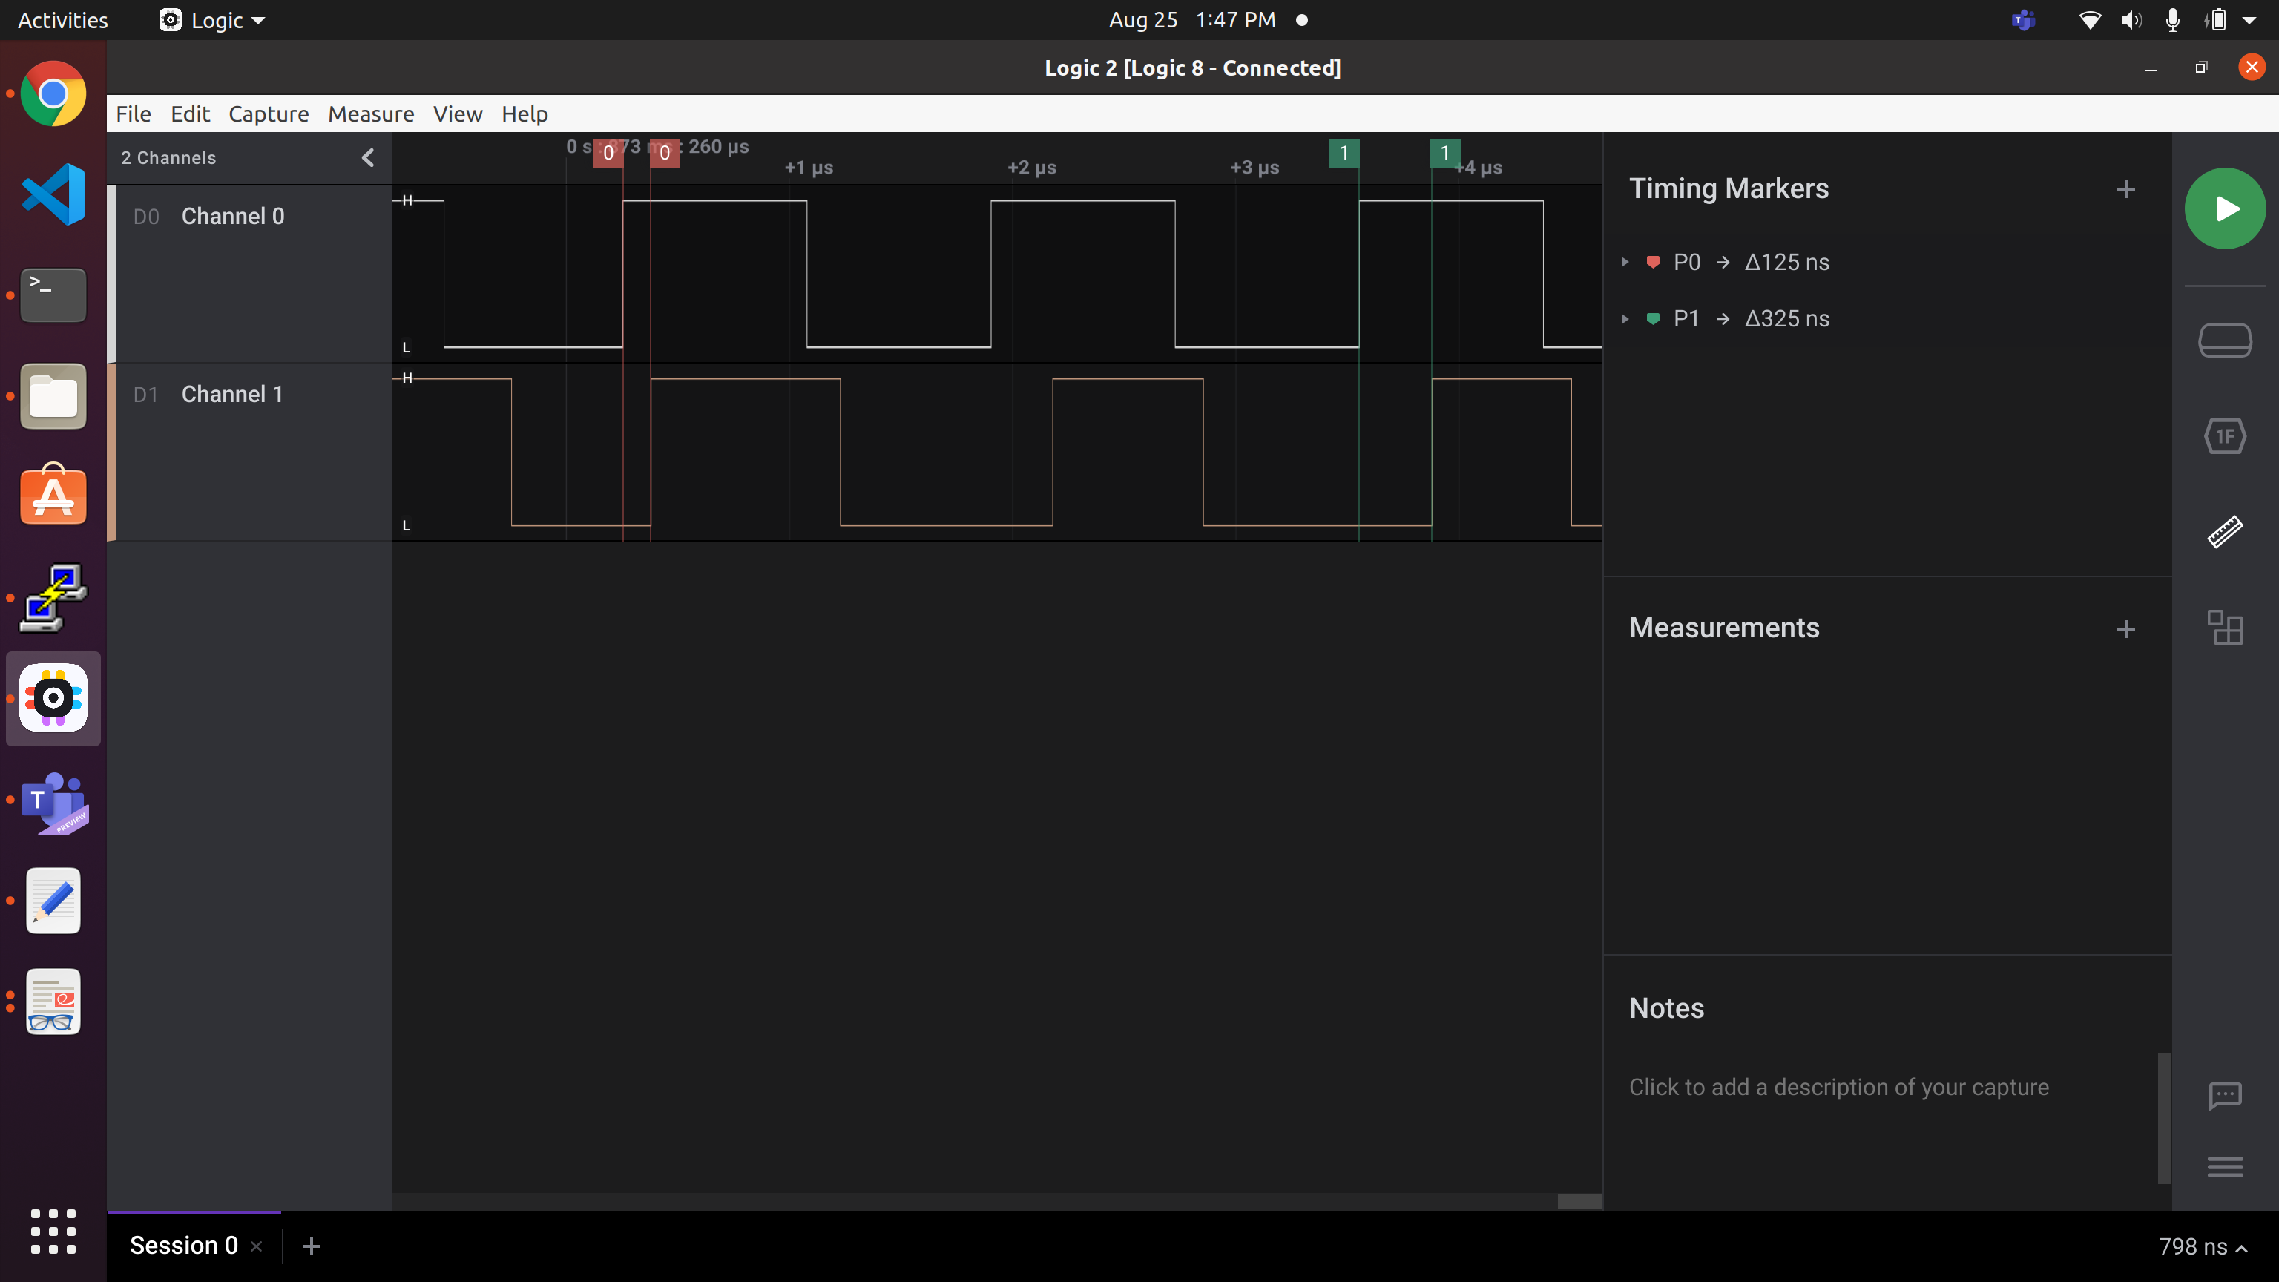2279x1282 pixels.
Task: Switch to the Session 0 tab
Action: [x=182, y=1244]
